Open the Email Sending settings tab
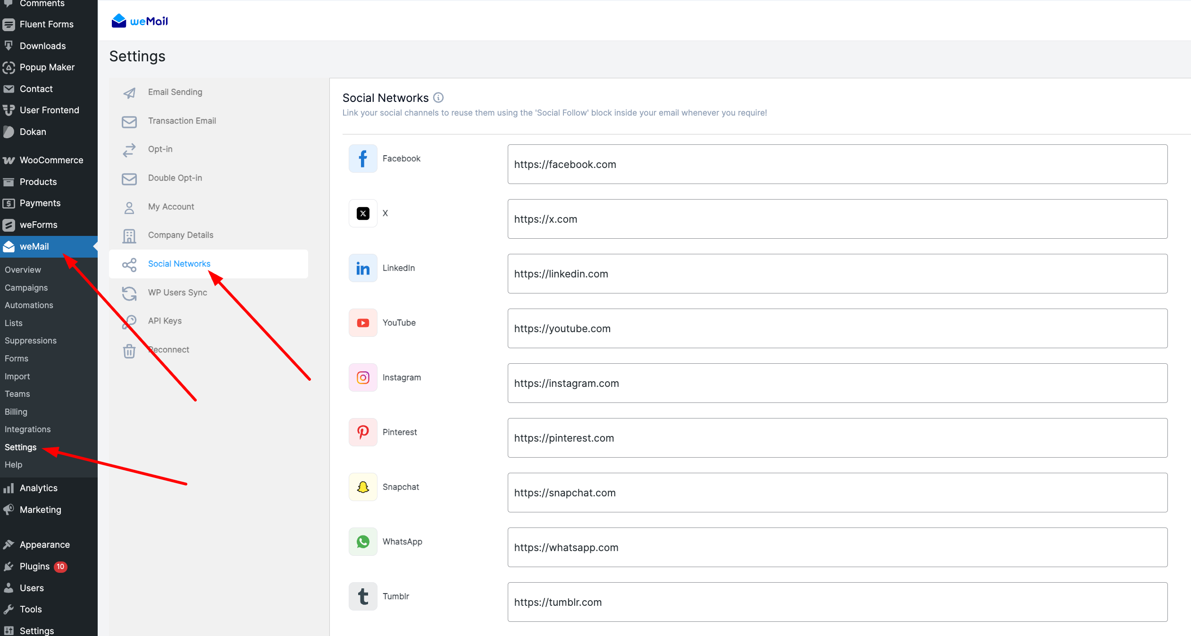1191x636 pixels. [175, 92]
